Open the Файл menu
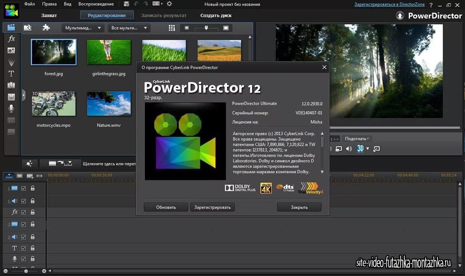Viewport: 465px width, 276px height. click(x=30, y=4)
